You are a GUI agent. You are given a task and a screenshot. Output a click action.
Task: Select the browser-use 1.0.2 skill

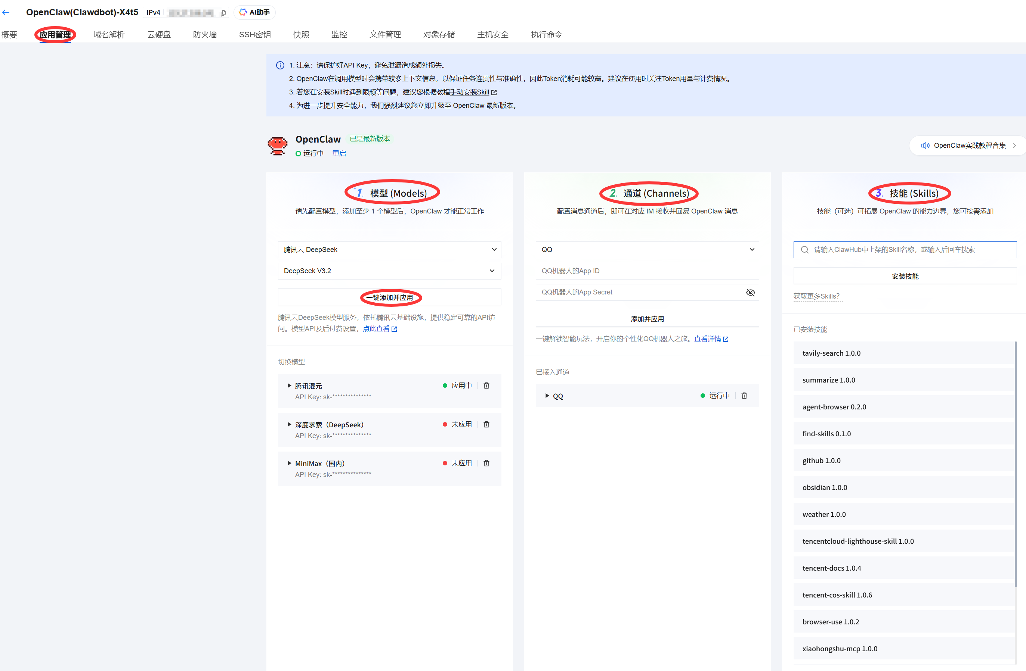point(903,622)
